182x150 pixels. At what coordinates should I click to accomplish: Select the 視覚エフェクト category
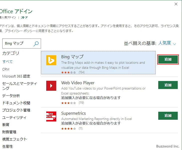tap(14, 139)
